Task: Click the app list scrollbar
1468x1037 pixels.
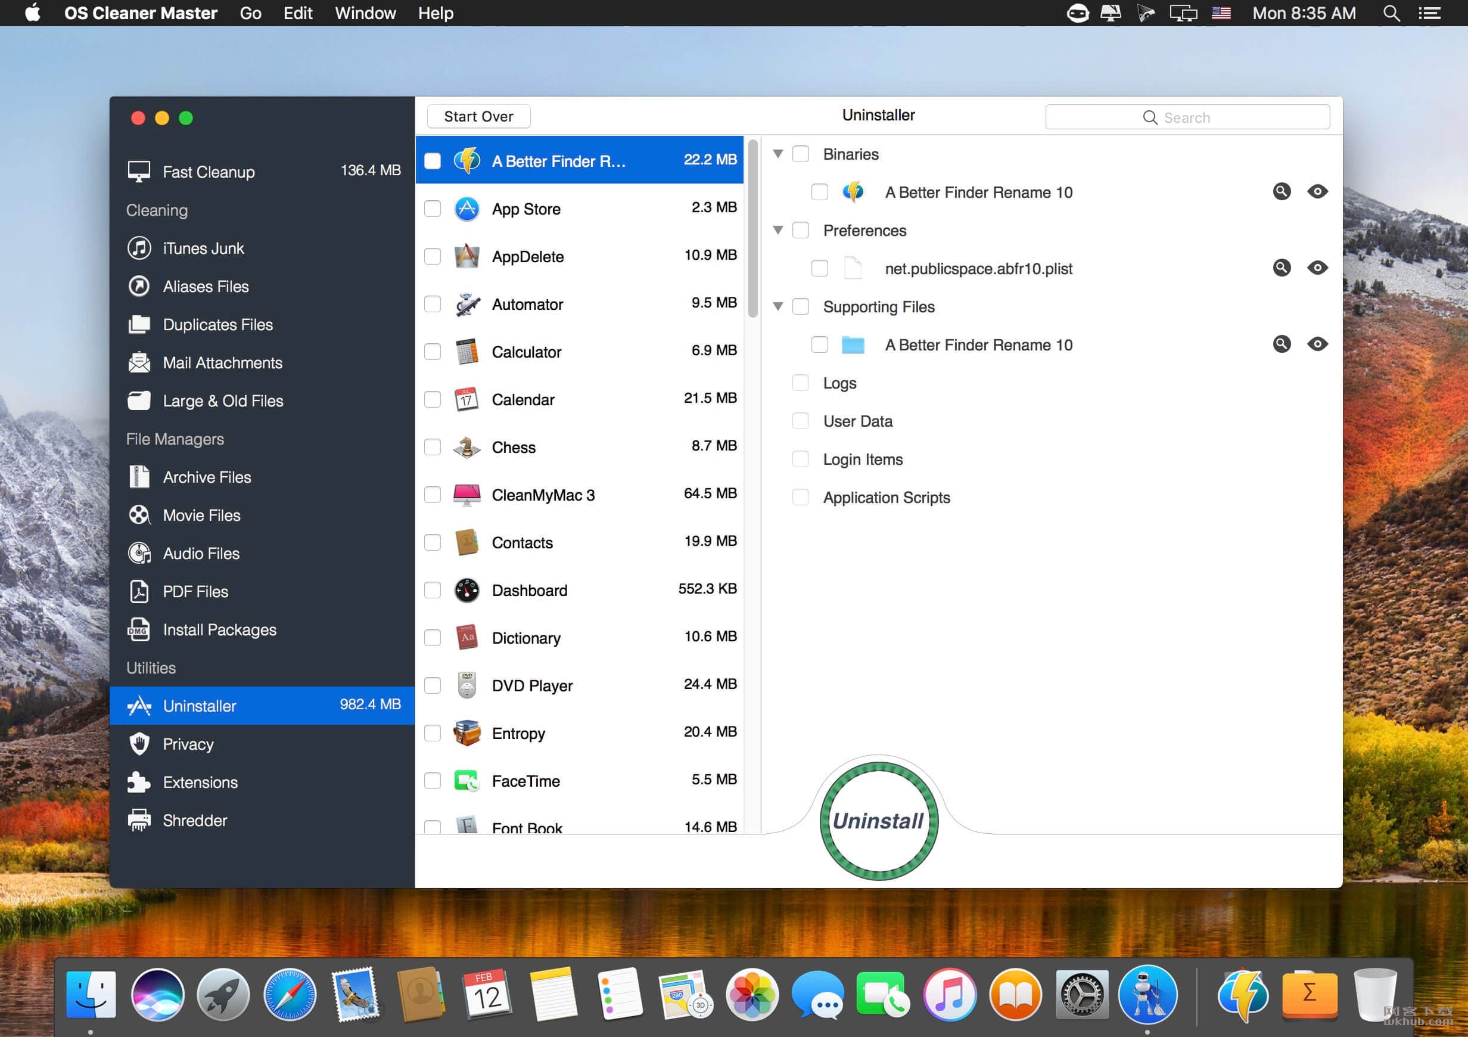Action: 753,228
